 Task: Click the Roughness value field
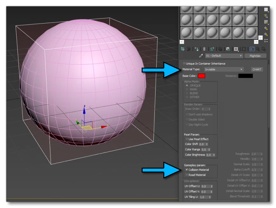click(x=256, y=154)
